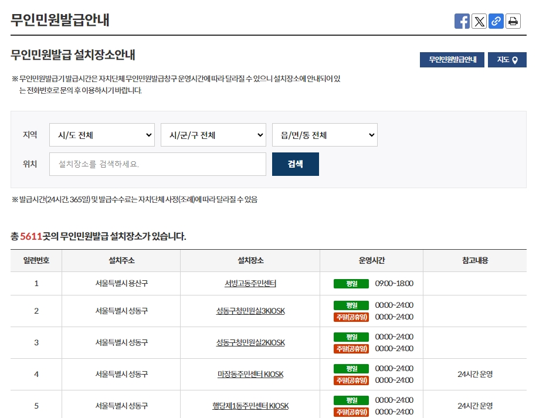Open the 시/도 전체 region dropdown
Screen dimensions: 546x418
[x=101, y=135]
